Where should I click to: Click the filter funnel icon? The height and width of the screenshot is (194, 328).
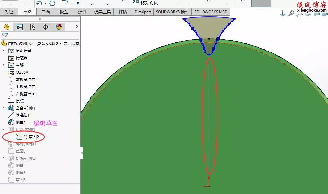click(x=5, y=36)
